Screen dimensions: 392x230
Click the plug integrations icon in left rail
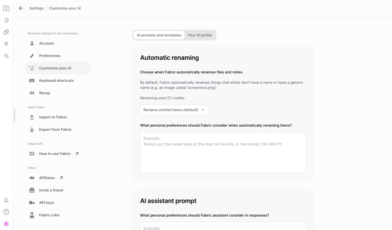6,44
